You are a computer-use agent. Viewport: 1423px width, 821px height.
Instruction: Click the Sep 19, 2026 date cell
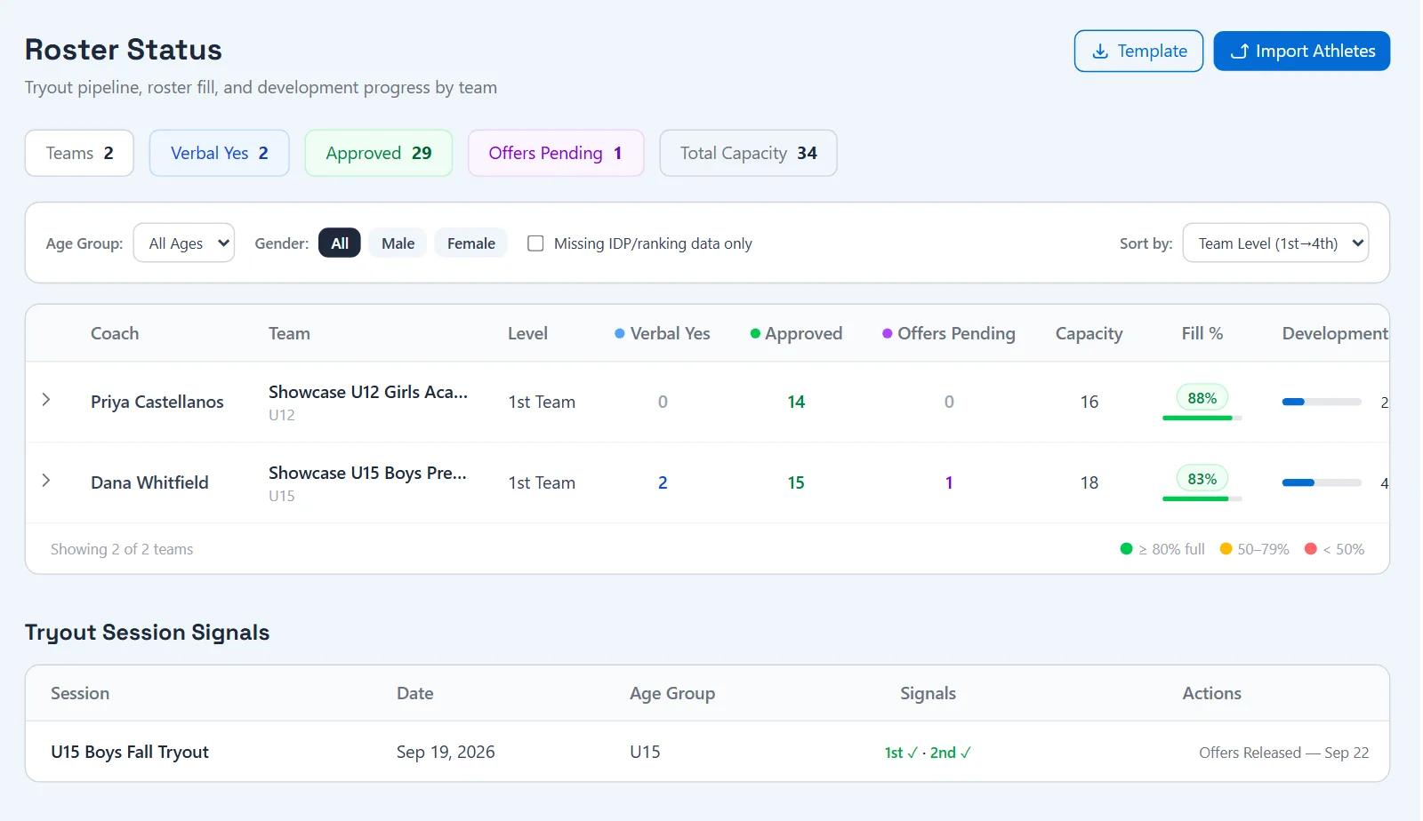click(x=446, y=752)
